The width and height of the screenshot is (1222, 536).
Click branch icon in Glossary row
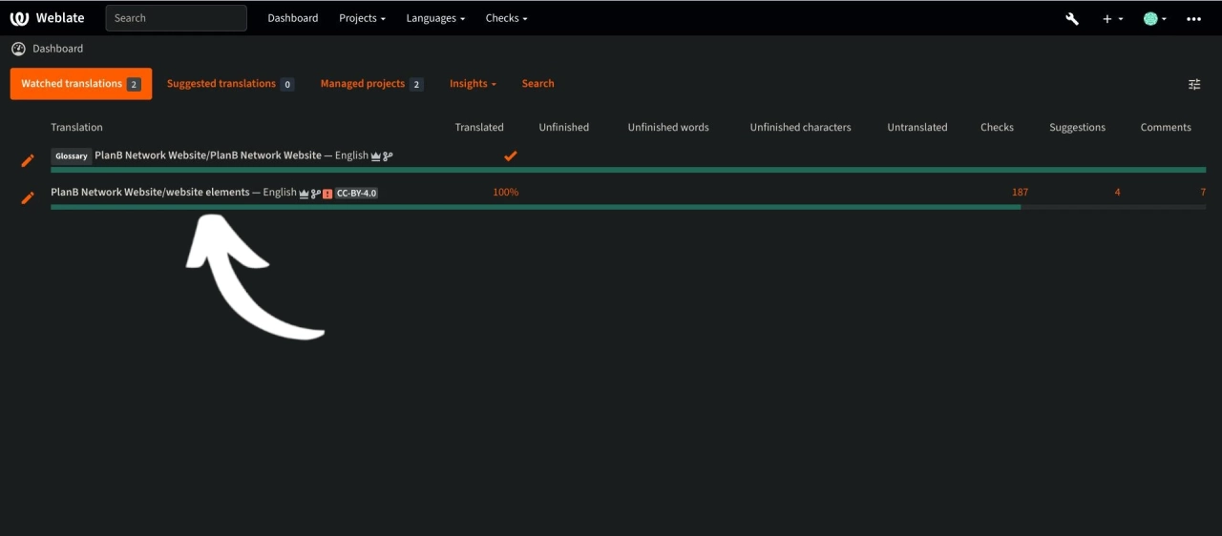tap(388, 155)
